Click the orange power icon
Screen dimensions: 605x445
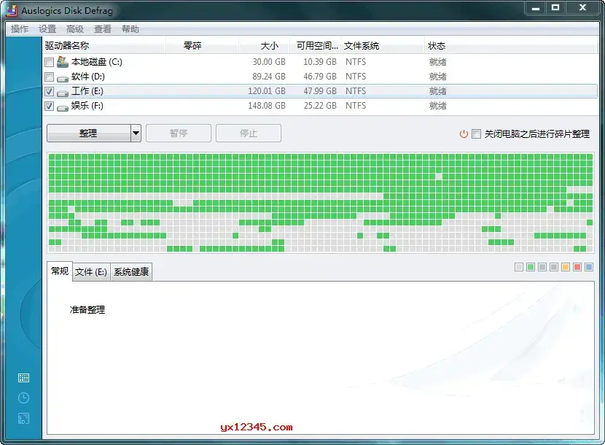[x=464, y=133]
